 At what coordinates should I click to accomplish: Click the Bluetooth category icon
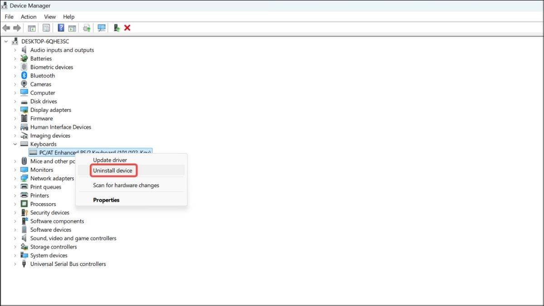coord(24,76)
